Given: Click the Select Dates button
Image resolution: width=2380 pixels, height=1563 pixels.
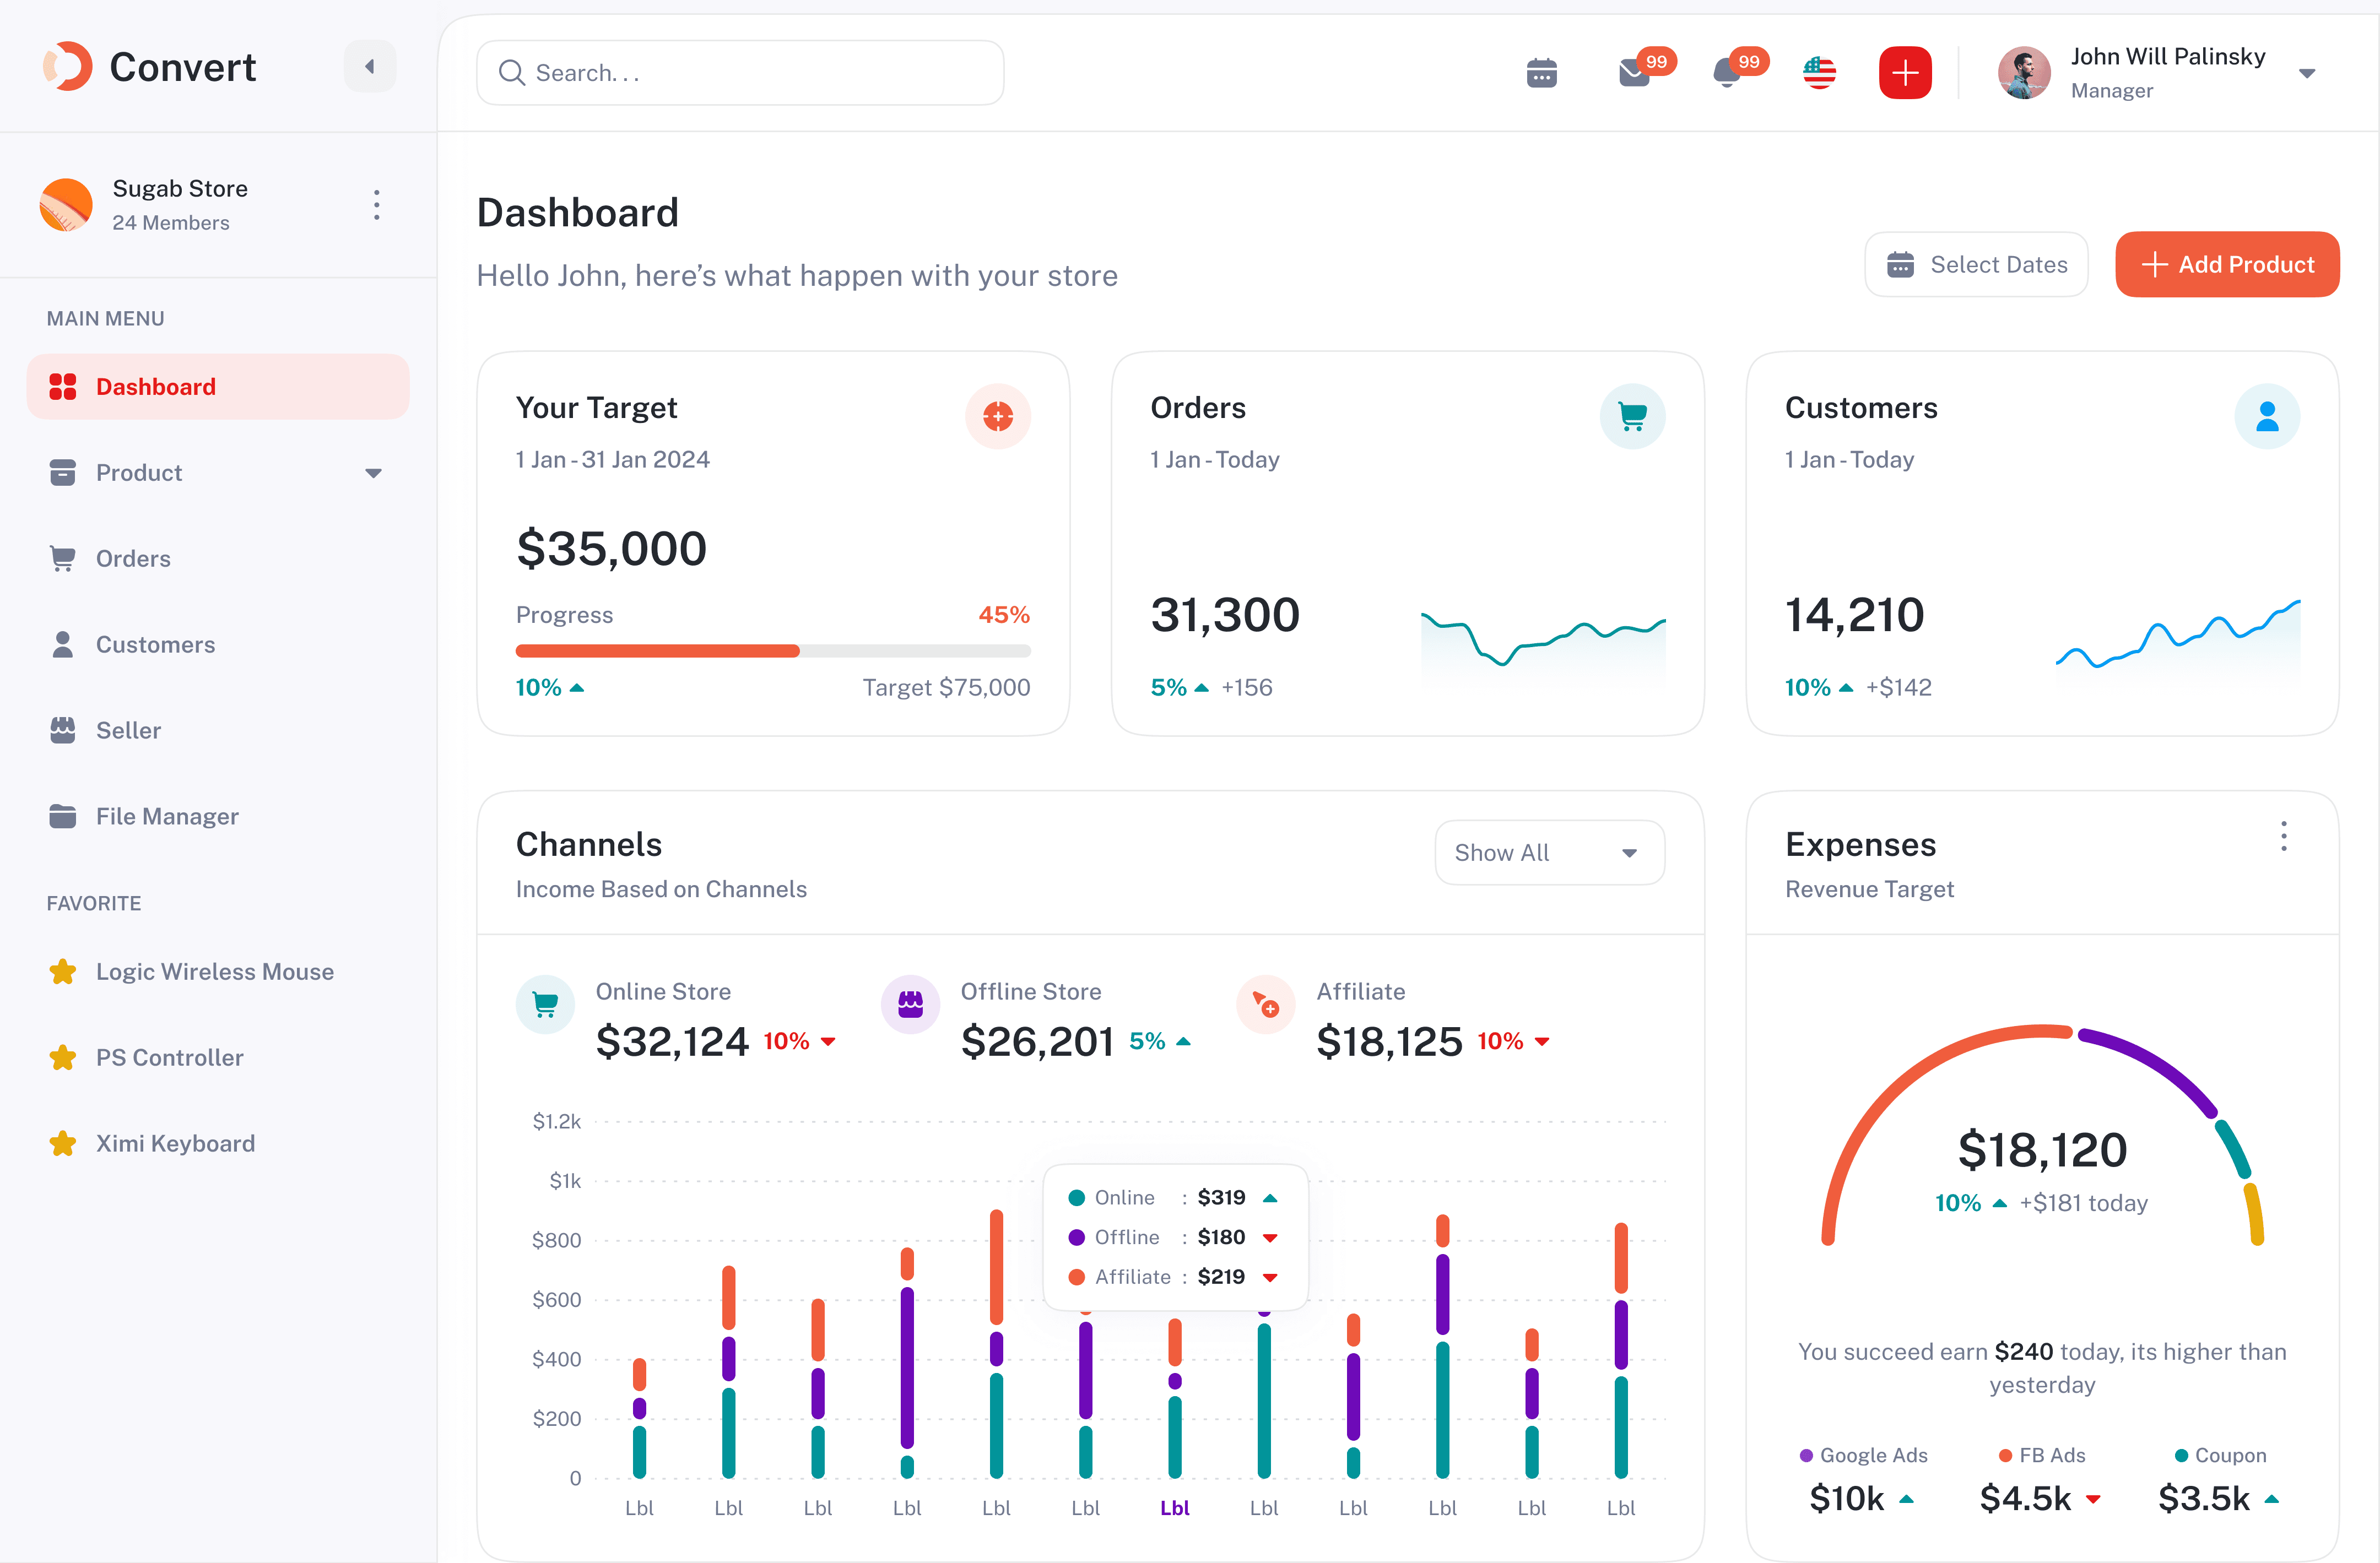Looking at the screenshot, I should 1976,265.
